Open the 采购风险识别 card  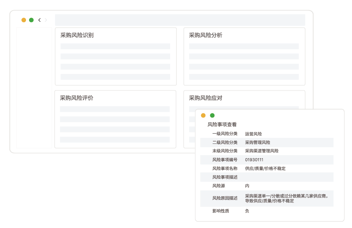pos(77,35)
